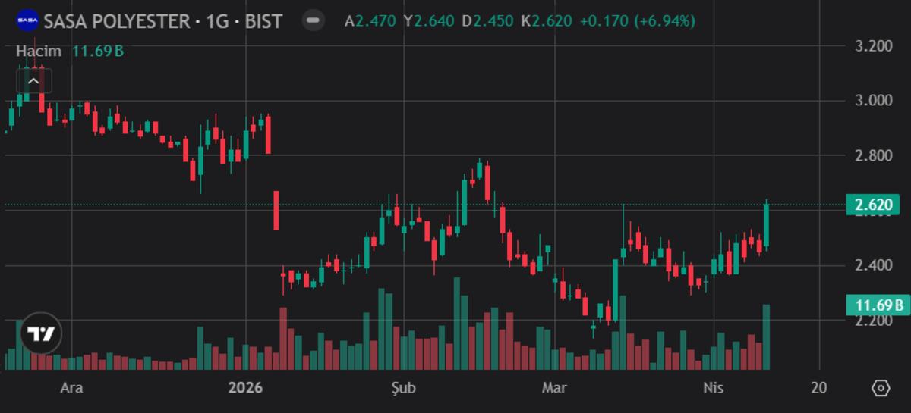Image resolution: width=911 pixels, height=413 pixels.
Task: Click the SASA company logo icon
Action: [28, 20]
